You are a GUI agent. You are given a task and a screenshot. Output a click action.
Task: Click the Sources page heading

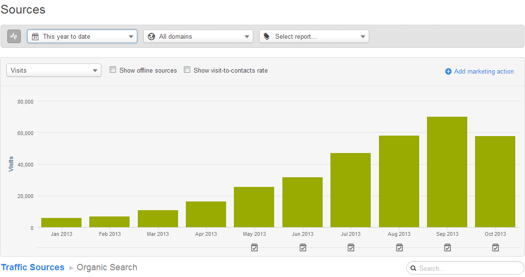click(x=23, y=9)
